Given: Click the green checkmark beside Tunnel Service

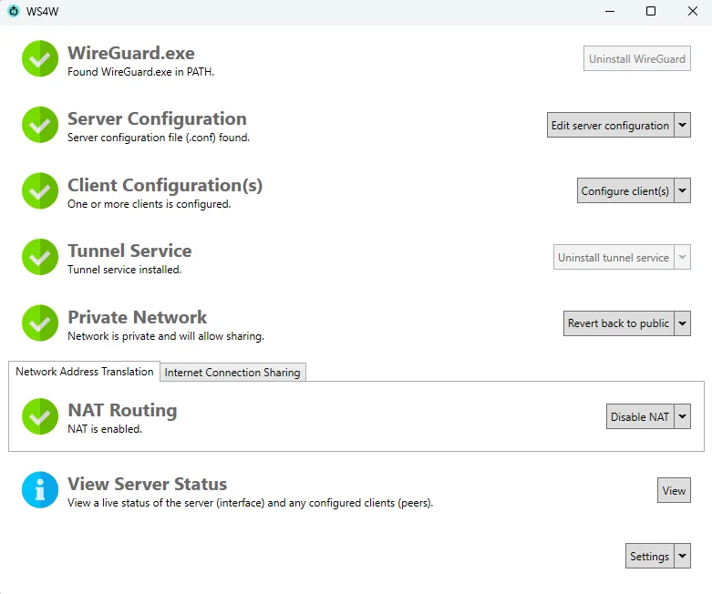Looking at the screenshot, I should [40, 257].
